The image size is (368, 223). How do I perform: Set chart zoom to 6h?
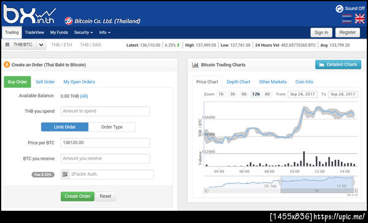(244, 94)
